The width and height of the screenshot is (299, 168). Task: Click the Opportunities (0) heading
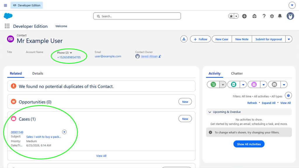pyautogui.click(x=35, y=102)
